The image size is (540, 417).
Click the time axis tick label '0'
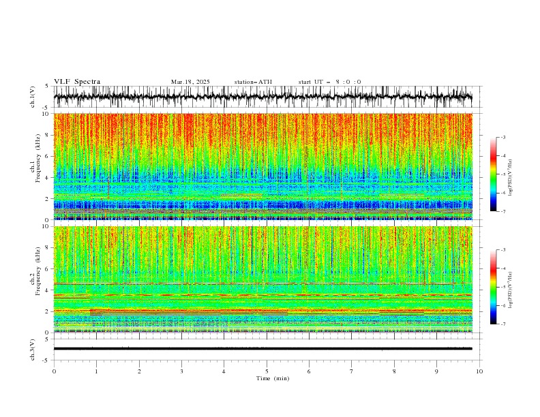click(54, 371)
